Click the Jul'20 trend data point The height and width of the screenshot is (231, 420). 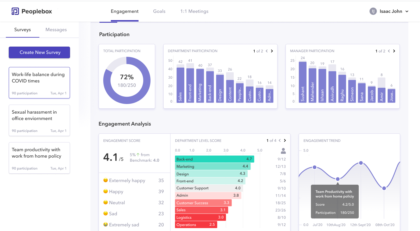[314, 167]
